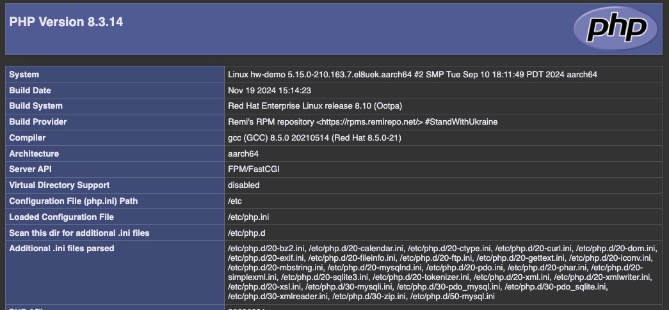The width and height of the screenshot is (669, 310).
Task: Select the Linux hw-demo system value
Action: [x=412, y=75]
